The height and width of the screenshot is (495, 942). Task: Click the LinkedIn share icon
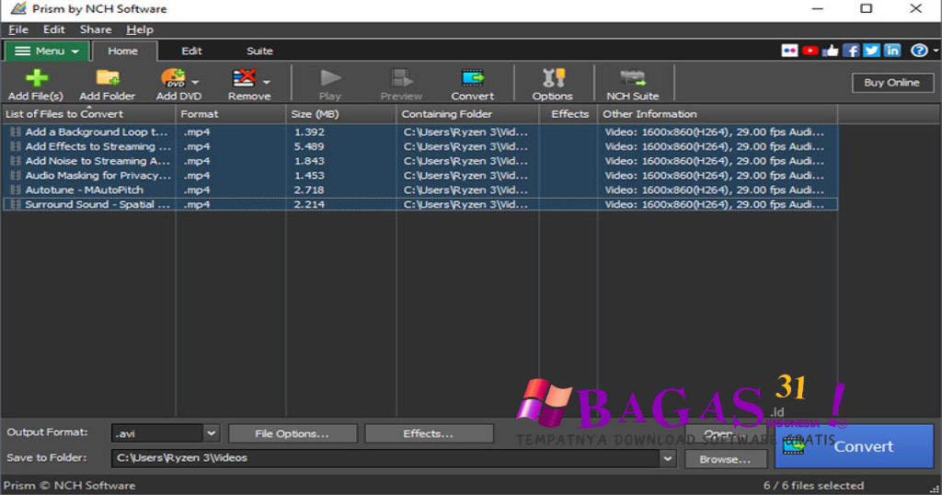(x=892, y=51)
